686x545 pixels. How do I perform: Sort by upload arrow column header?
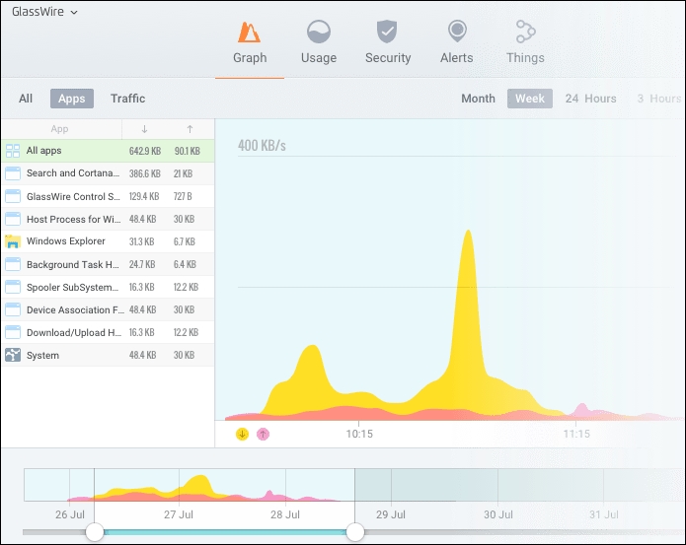pyautogui.click(x=190, y=129)
